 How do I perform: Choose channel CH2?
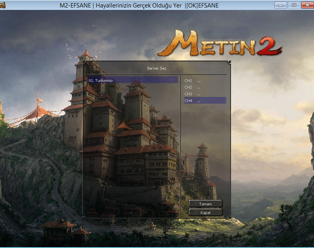coord(205,87)
